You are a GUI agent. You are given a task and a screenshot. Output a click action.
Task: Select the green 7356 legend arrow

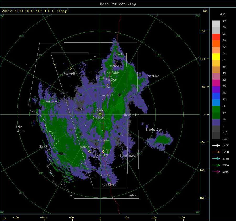coord(216,165)
